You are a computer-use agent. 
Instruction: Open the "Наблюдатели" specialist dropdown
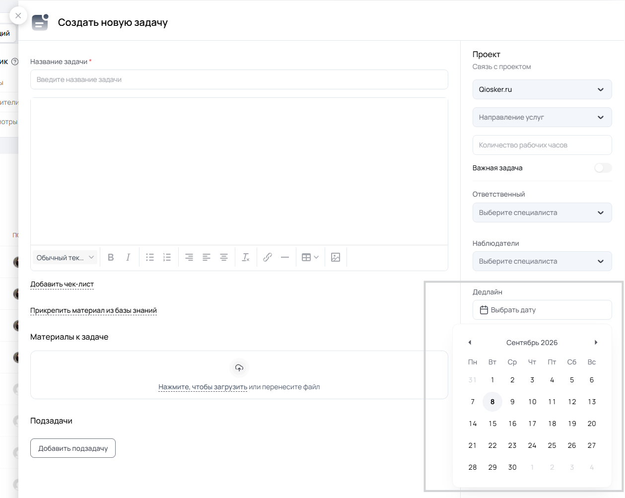tap(542, 261)
